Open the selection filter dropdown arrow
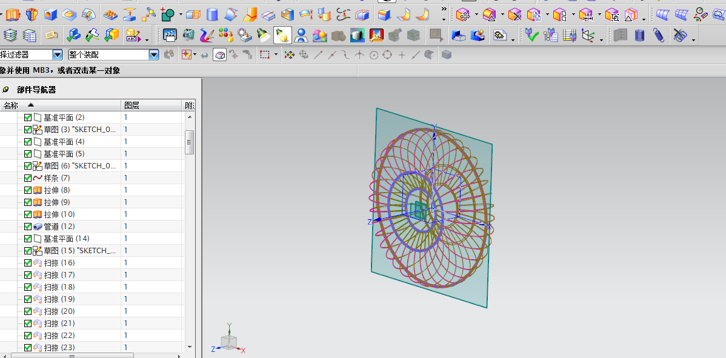The height and width of the screenshot is (358, 726). (58, 55)
